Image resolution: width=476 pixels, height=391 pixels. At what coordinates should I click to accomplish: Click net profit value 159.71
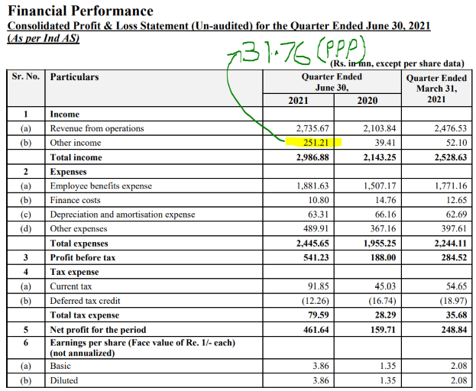click(x=383, y=330)
